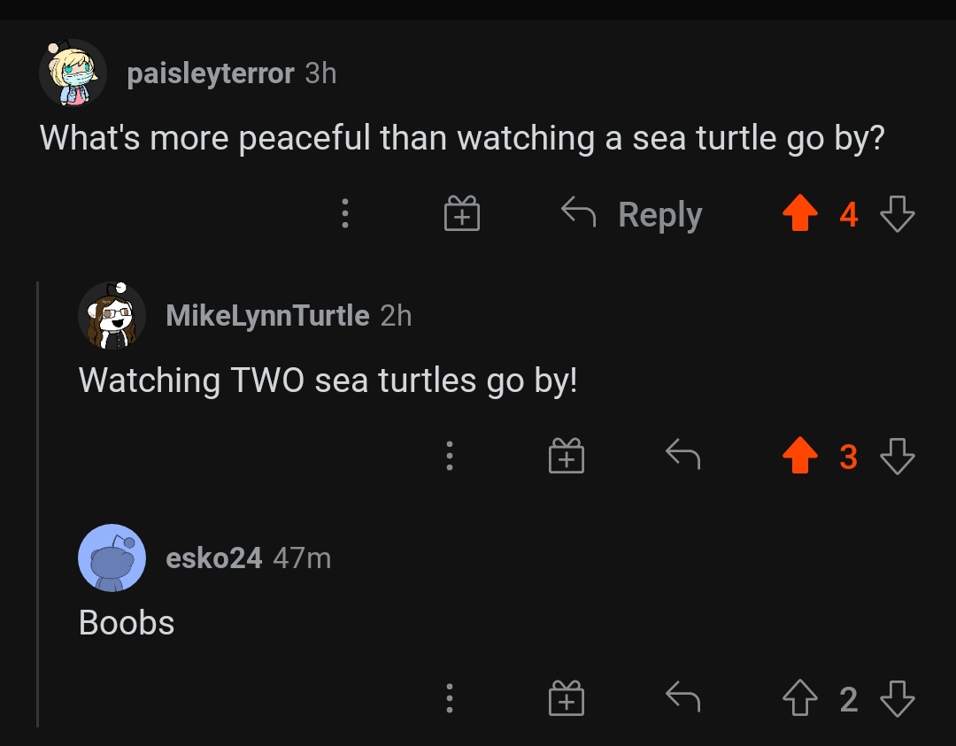956x746 pixels.
Task: Downvote MikeLynnTurtle's comment
Action: 898,457
